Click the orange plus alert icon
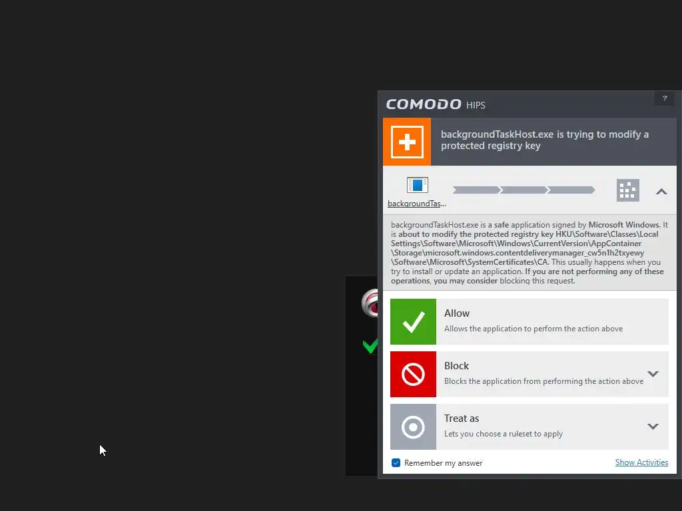 coord(407,142)
